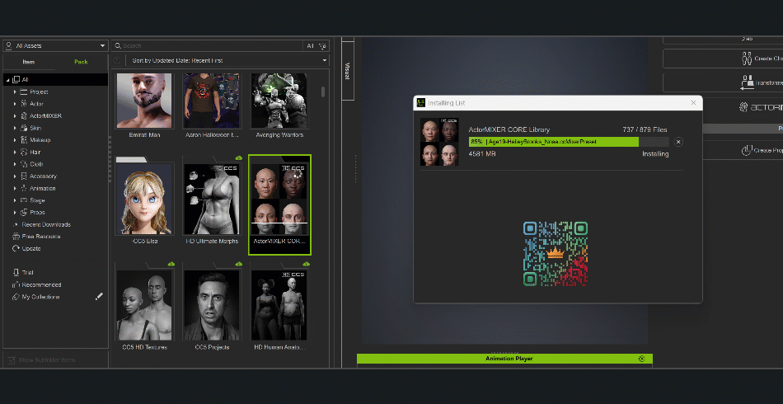
Task: Select the Skin category icon
Action: coord(23,128)
